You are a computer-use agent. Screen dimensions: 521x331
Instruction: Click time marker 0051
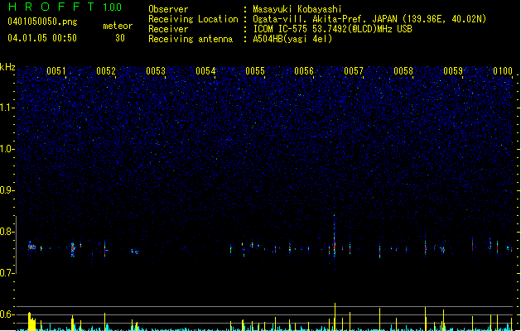(56, 71)
